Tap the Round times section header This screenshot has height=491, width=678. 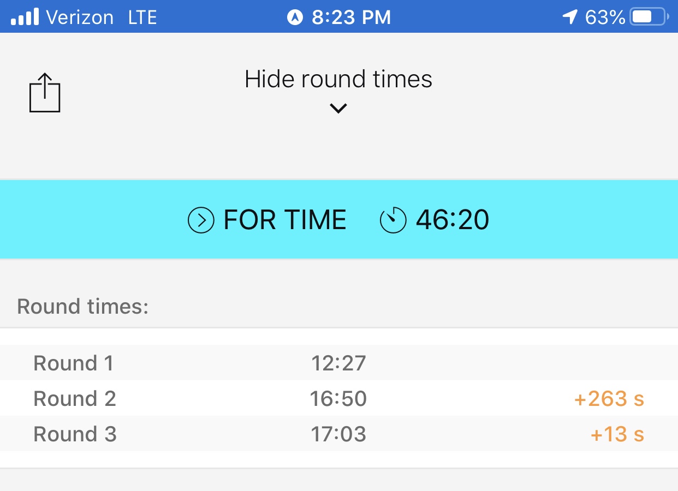click(83, 307)
